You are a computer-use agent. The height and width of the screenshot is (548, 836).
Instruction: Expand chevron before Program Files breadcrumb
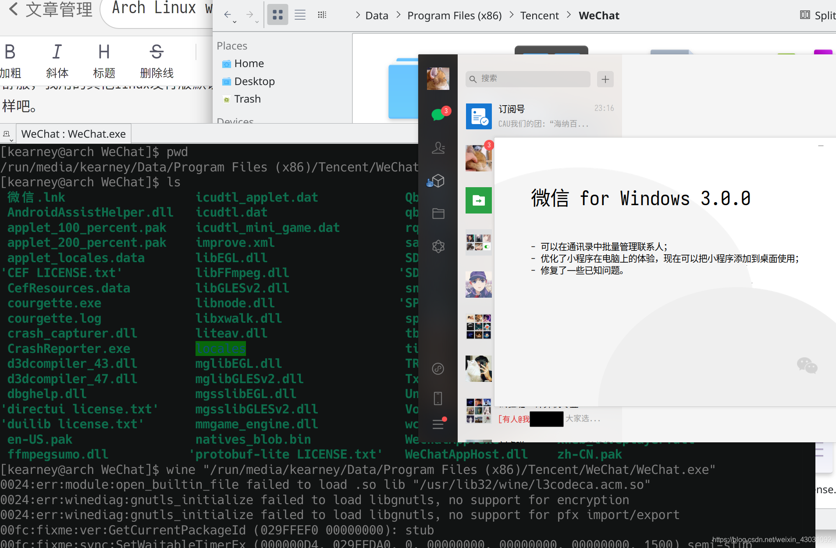tap(398, 15)
